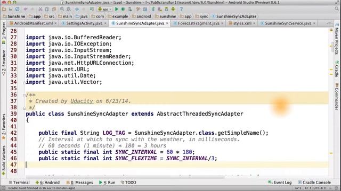Click the example breadcrumb folder

pyautogui.click(x=118, y=16)
